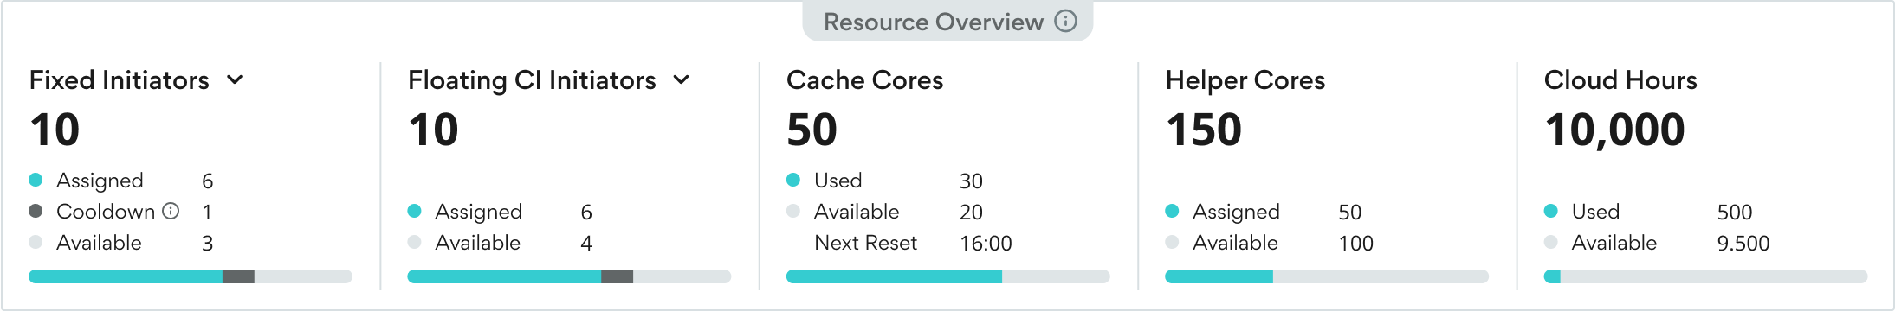
Task: Click the teal Used dot under Cloud Hours
Action: coord(1551,211)
